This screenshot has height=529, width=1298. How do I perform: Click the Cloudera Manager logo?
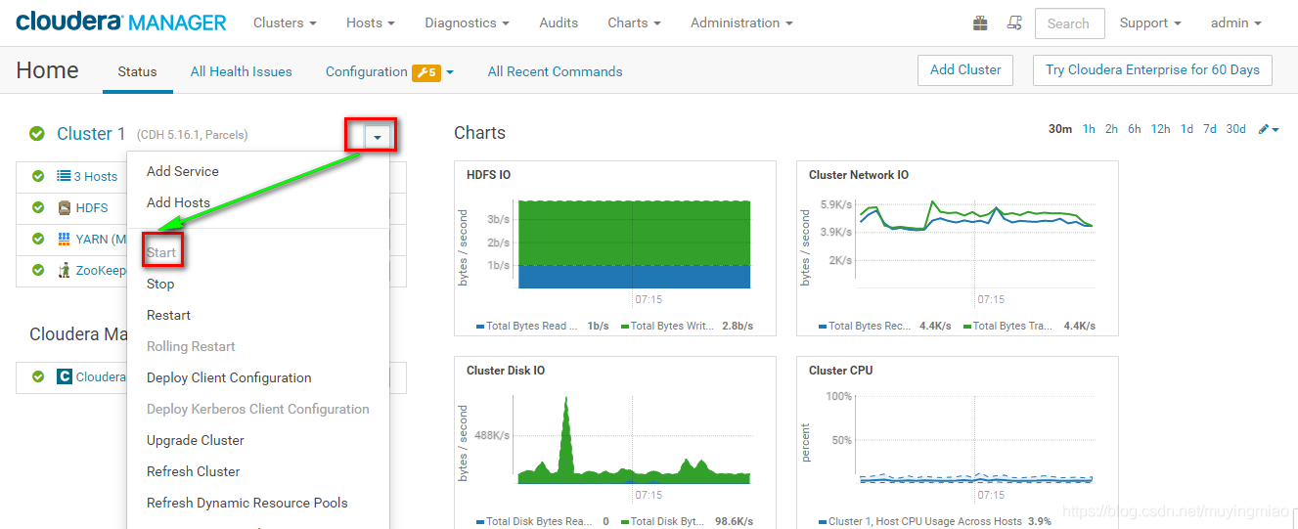coord(121,22)
